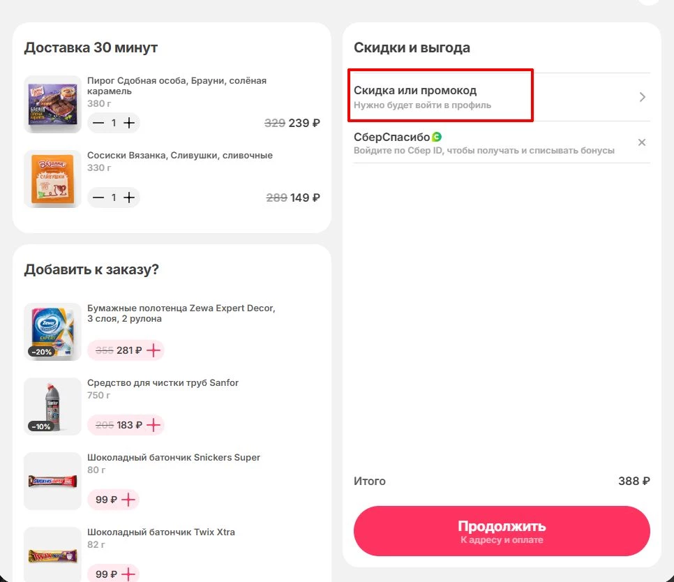Add Sanfor pipe cleaner to order

153,424
